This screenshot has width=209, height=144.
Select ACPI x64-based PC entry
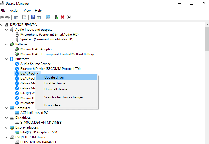point(34,113)
